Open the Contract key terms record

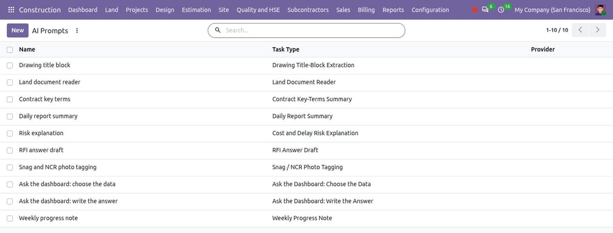click(x=44, y=99)
